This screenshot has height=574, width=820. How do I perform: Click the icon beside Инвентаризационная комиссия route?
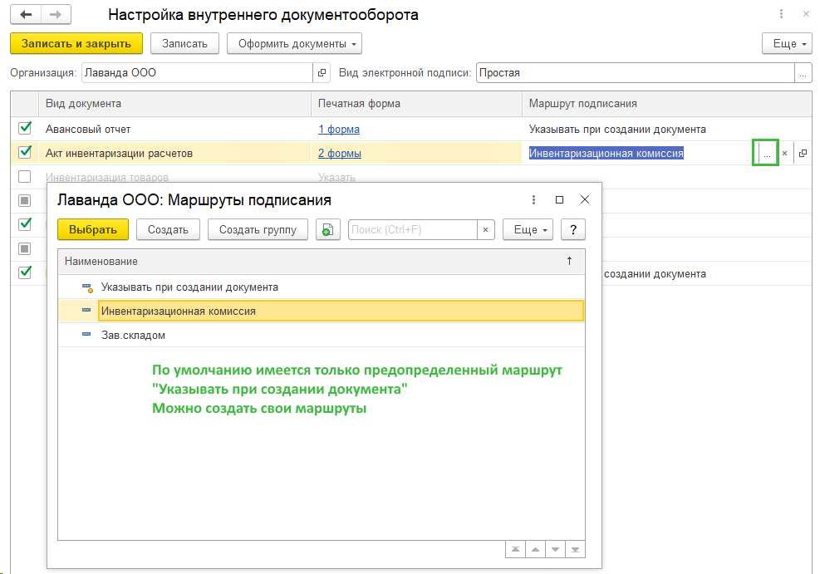[x=86, y=311]
